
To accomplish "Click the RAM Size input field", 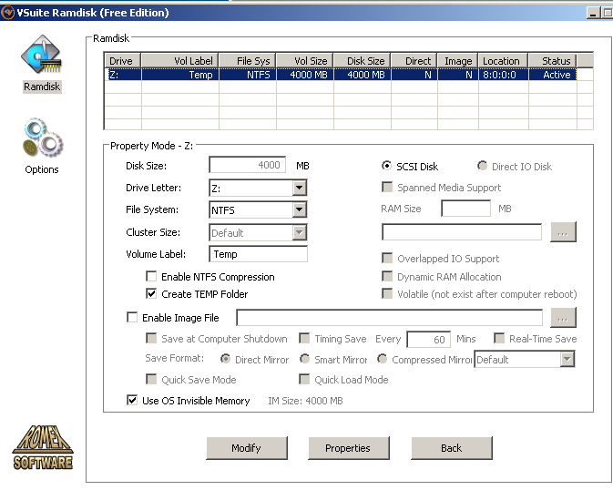I will (465, 209).
